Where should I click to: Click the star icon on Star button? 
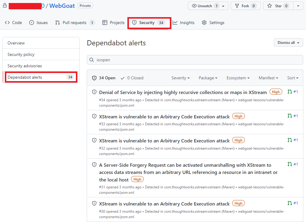270,6
